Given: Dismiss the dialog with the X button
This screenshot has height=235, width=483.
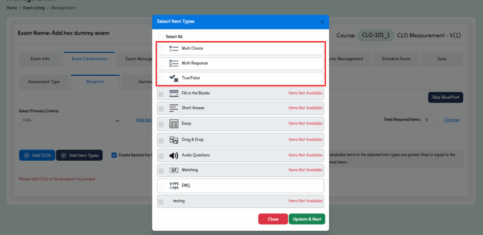Looking at the screenshot, I should 322,22.
